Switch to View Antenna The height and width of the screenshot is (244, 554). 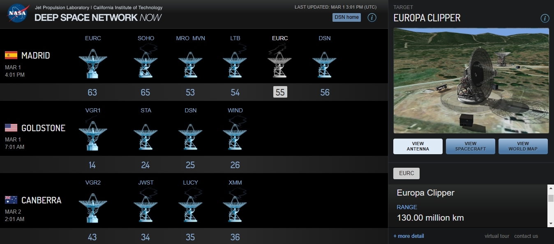point(418,146)
